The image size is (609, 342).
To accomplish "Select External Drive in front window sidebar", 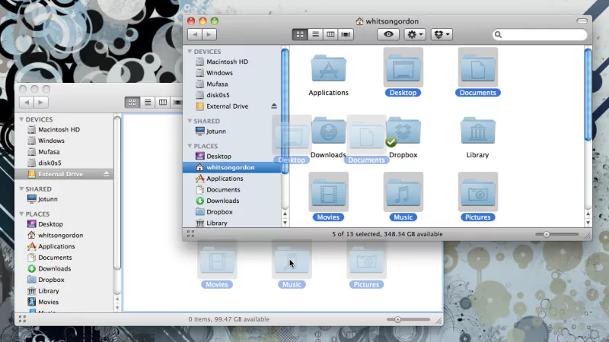I will tap(227, 106).
